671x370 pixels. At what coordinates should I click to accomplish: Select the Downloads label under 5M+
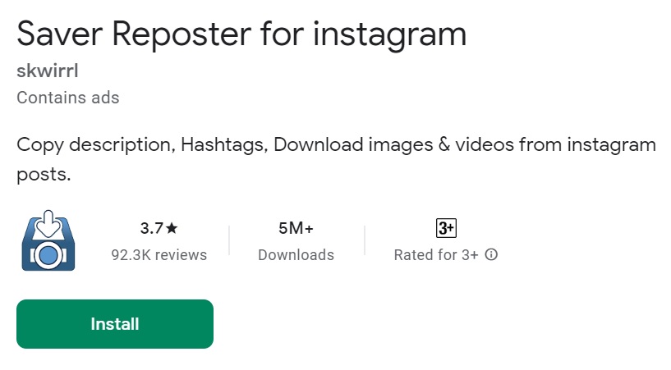pos(296,255)
